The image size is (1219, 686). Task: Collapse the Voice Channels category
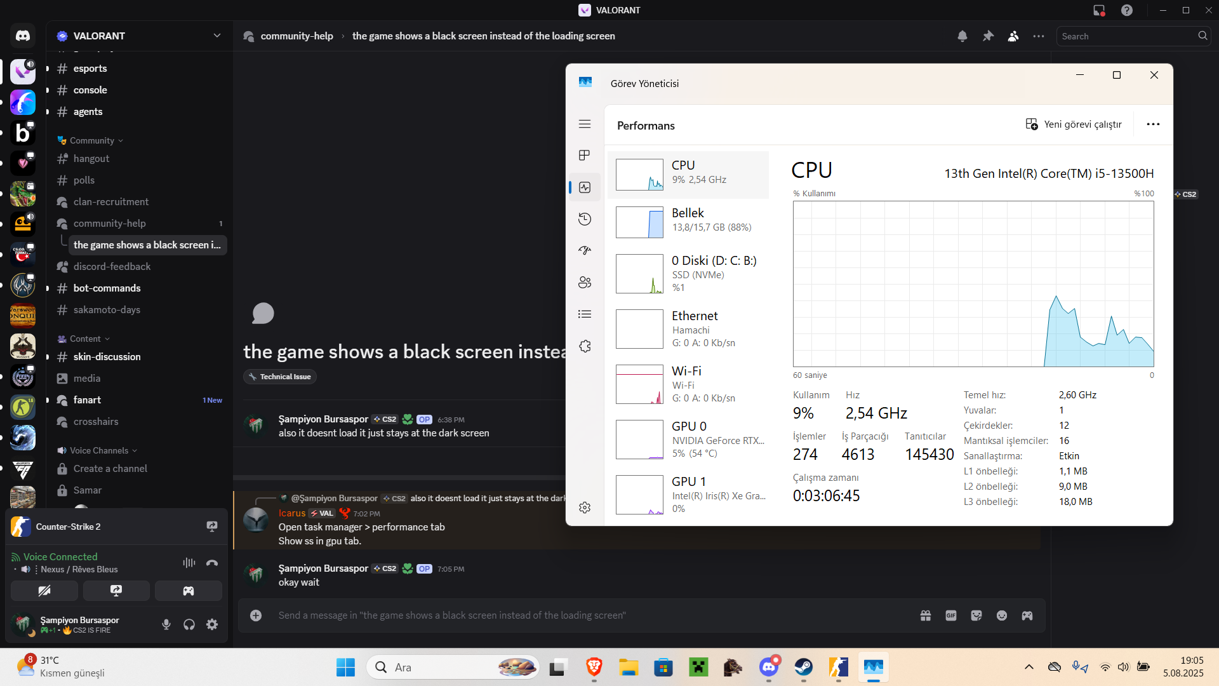coord(98,450)
